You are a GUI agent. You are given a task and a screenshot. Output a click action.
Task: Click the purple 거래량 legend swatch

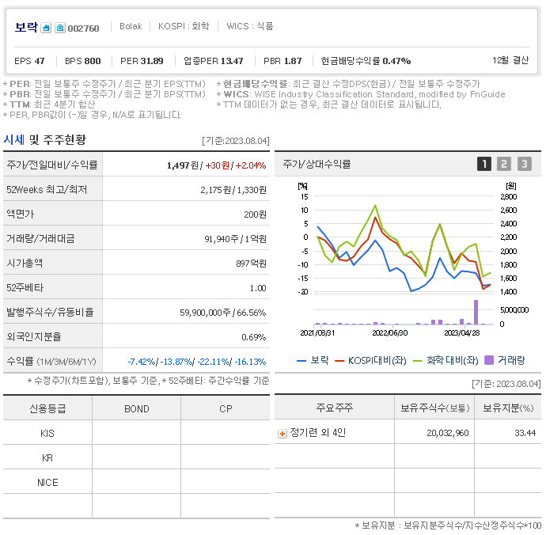point(489,360)
